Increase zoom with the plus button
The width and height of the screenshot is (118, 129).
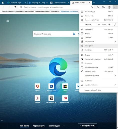click(109, 25)
